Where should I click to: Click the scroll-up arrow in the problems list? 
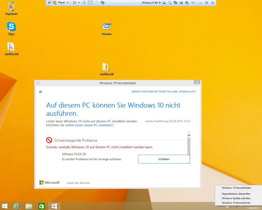(189, 135)
